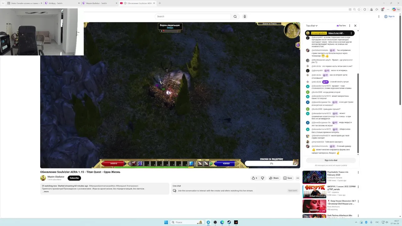
Task: Open Steam from the taskbar
Action: coord(229,222)
